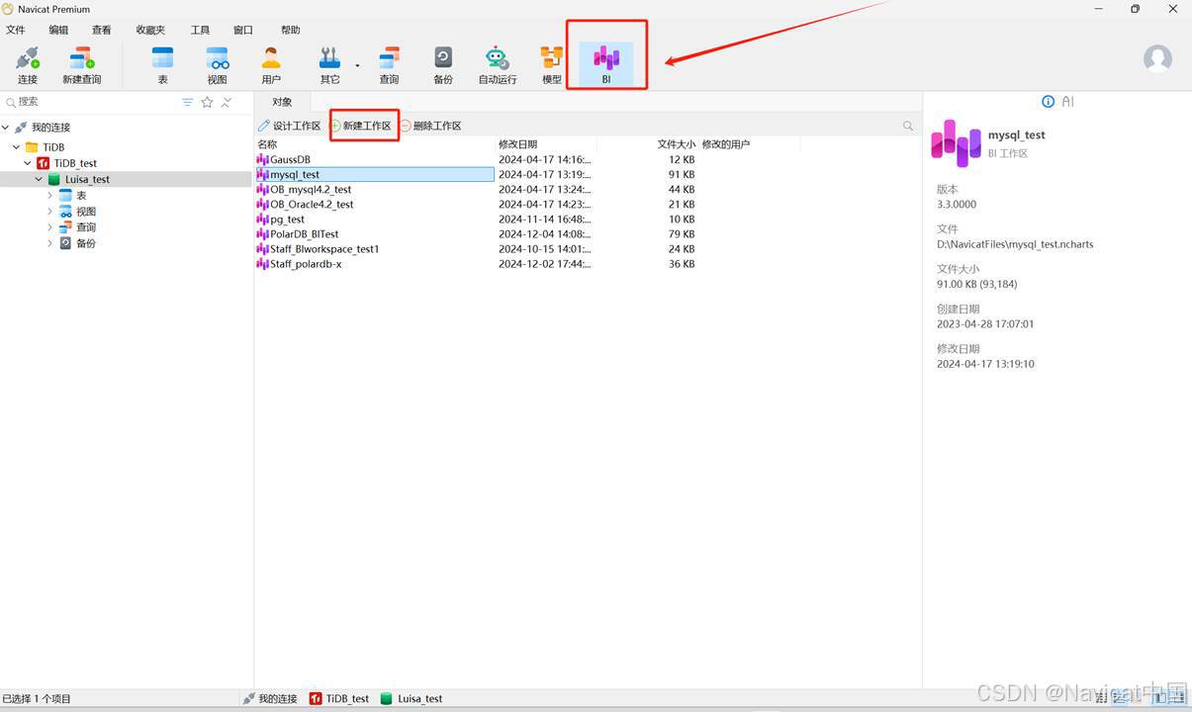Select the BI toolbar icon

pyautogui.click(x=606, y=65)
